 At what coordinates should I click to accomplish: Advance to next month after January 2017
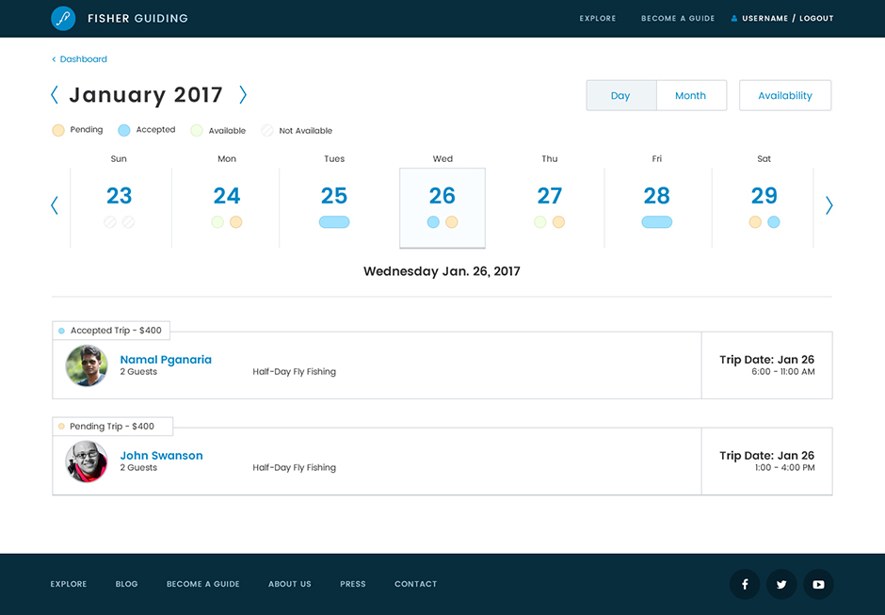tap(243, 95)
